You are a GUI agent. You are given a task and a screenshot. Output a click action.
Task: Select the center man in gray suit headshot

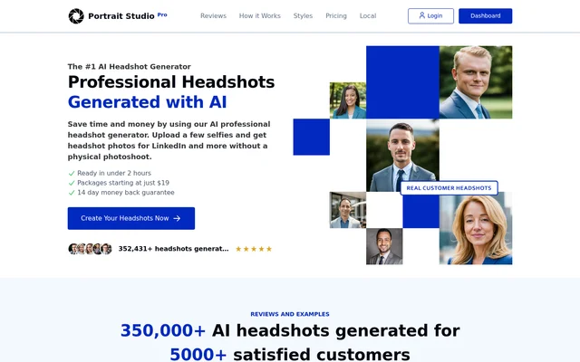402,155
